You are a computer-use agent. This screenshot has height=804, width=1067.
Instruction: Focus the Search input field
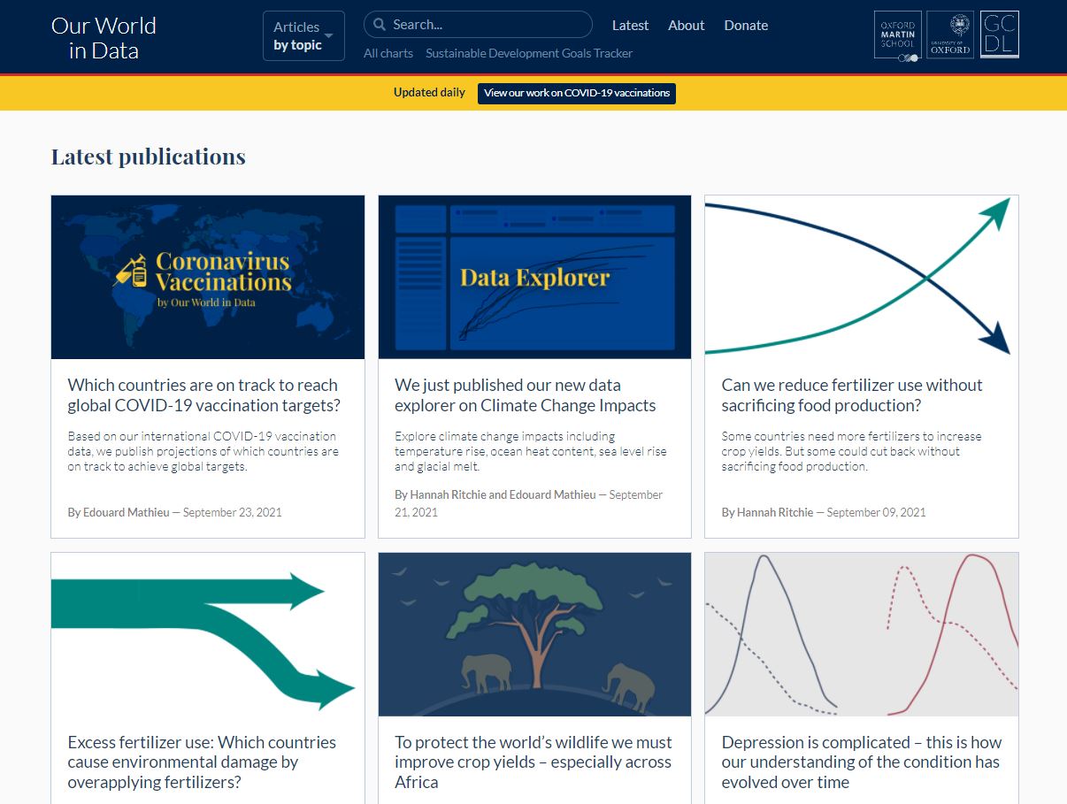click(x=478, y=25)
